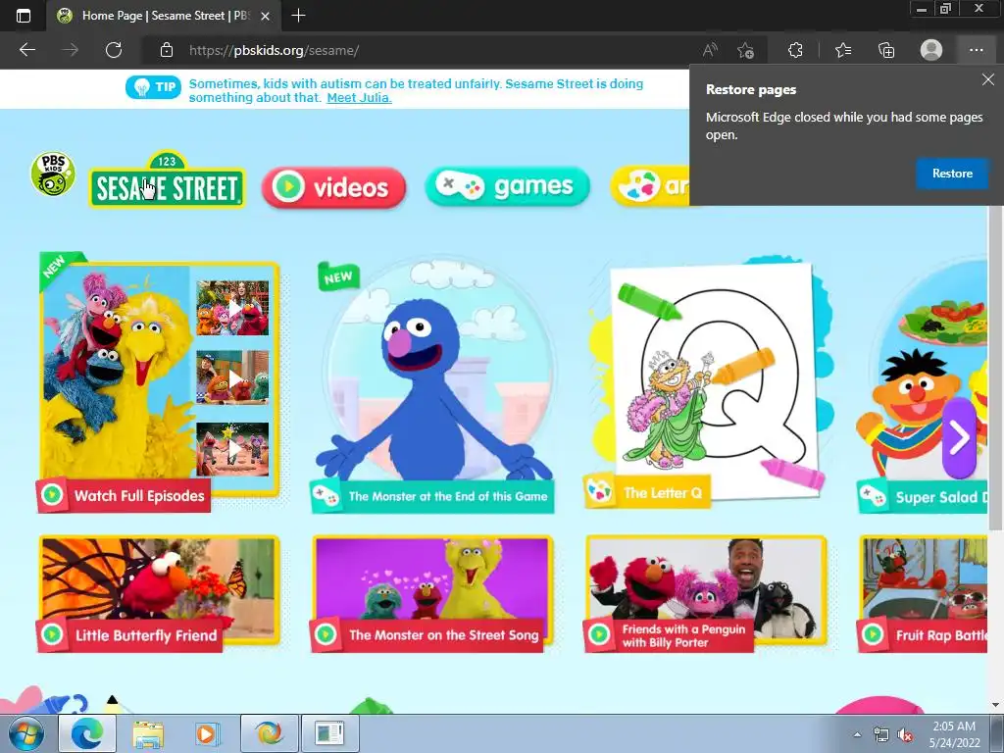
Task: Open the Extensions puzzle icon
Action: [795, 50]
